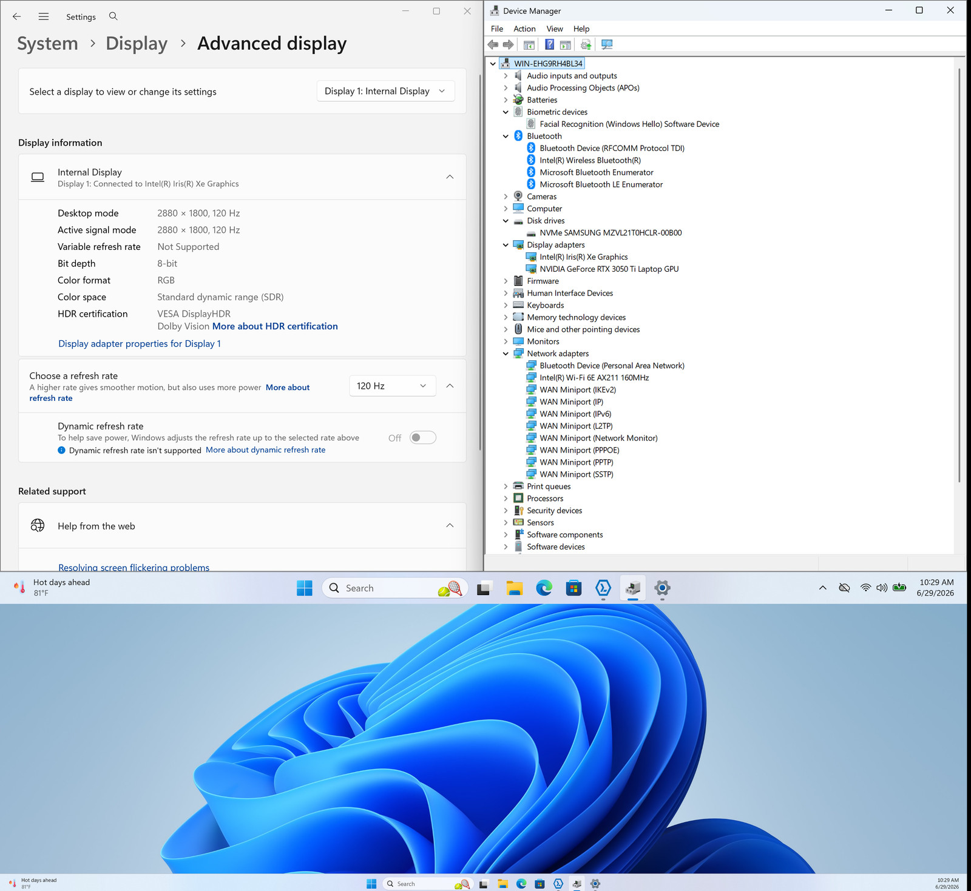Select NVIDIA GeForce RTX 3050 Ti Laptop GPU
Viewport: 971px width, 891px height.
coord(609,269)
